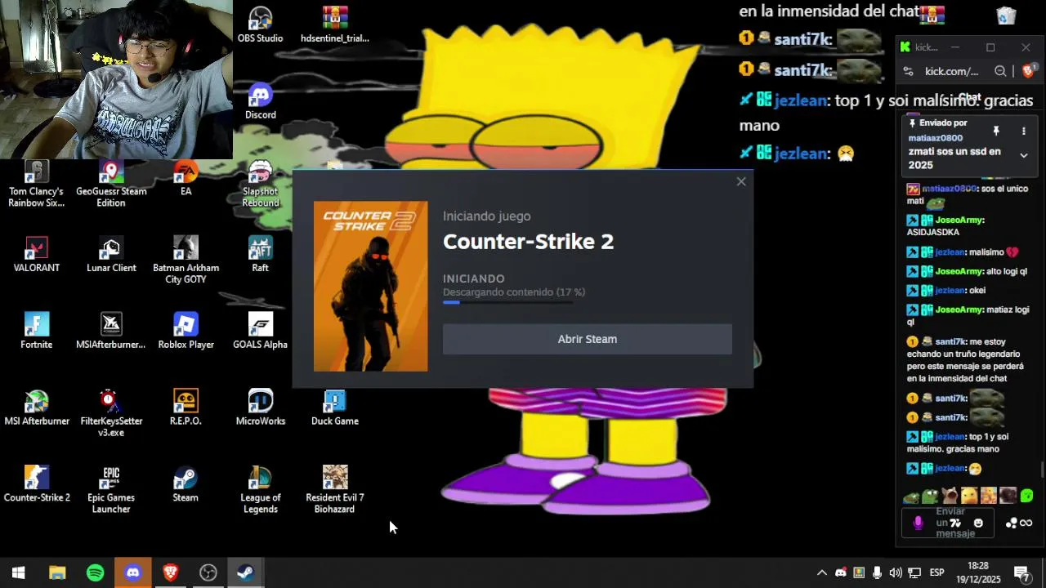Click the Kick chat scrollbar
Viewport: 1046px width, 588px height.
[x=1042, y=470]
